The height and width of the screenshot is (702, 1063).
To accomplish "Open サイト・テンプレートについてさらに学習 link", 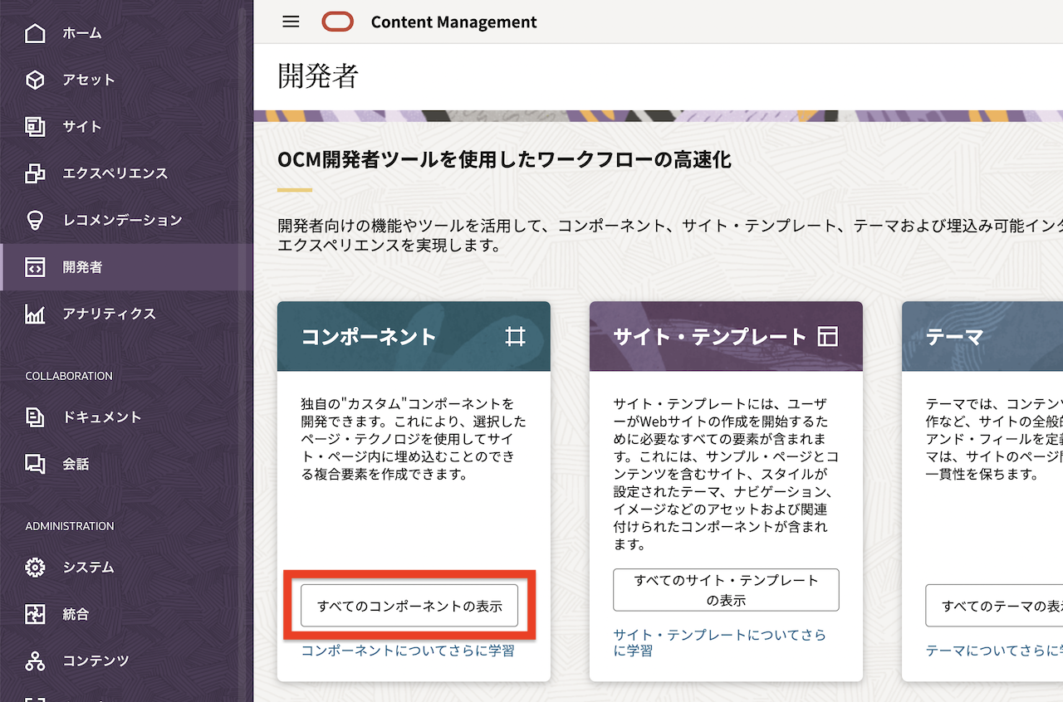I will click(x=720, y=643).
